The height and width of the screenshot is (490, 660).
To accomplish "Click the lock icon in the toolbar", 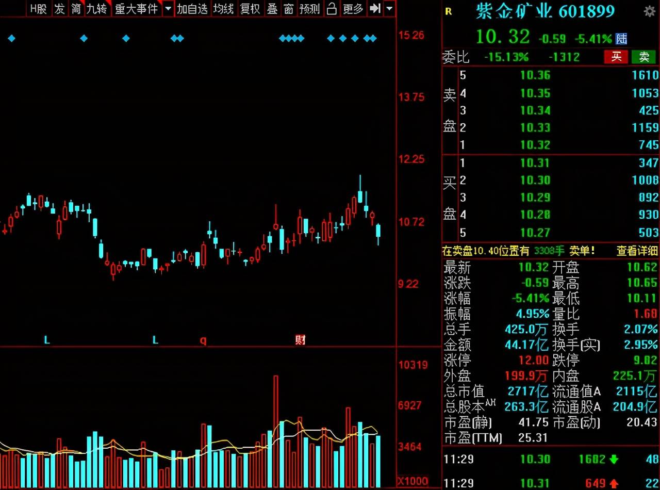I will [332, 9].
